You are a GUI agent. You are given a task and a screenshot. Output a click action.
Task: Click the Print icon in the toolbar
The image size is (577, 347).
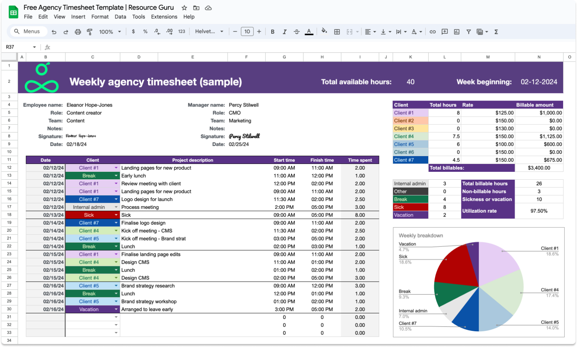78,32
